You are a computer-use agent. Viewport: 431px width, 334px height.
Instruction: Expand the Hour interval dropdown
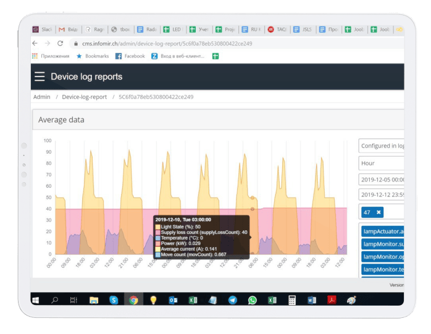point(382,164)
